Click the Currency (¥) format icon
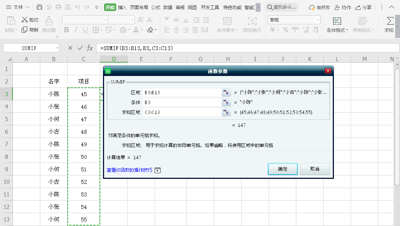This screenshot has height=226, width=400. pyautogui.click(x=272, y=30)
